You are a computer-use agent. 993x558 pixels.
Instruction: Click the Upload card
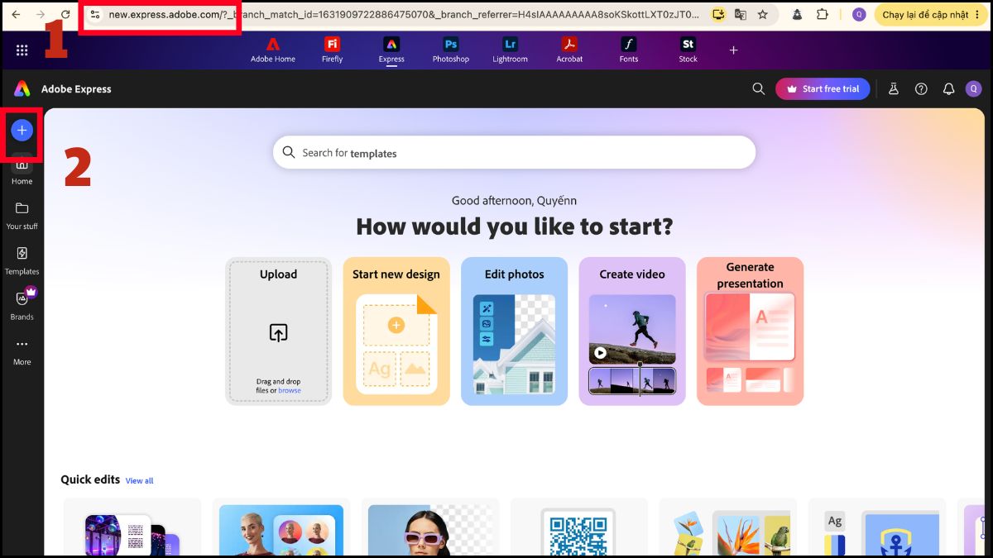click(278, 331)
